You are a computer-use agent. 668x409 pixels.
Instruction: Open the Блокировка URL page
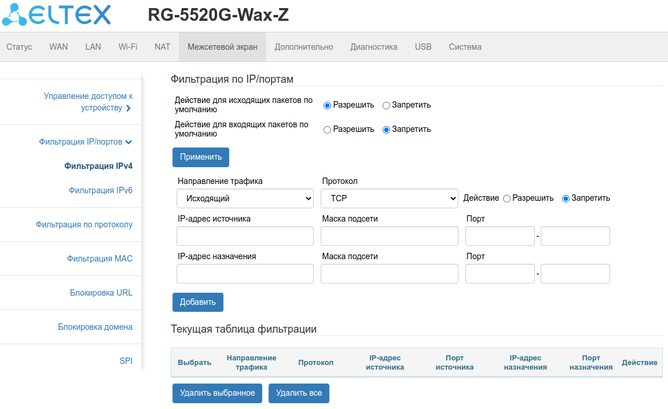(101, 293)
